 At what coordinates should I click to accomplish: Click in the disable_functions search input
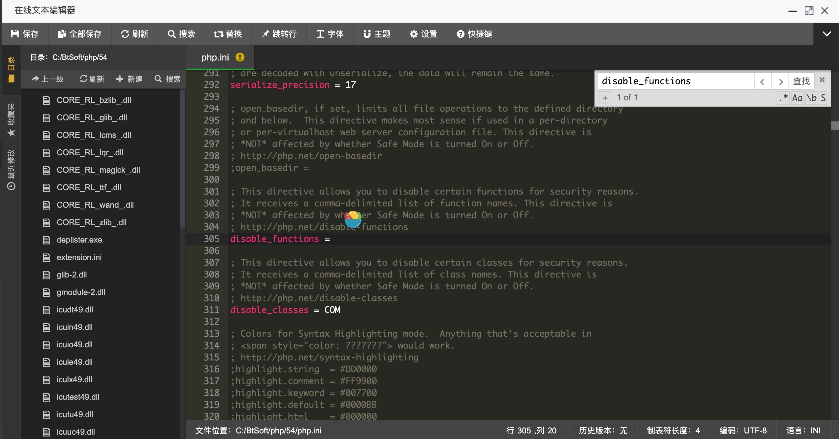click(676, 81)
